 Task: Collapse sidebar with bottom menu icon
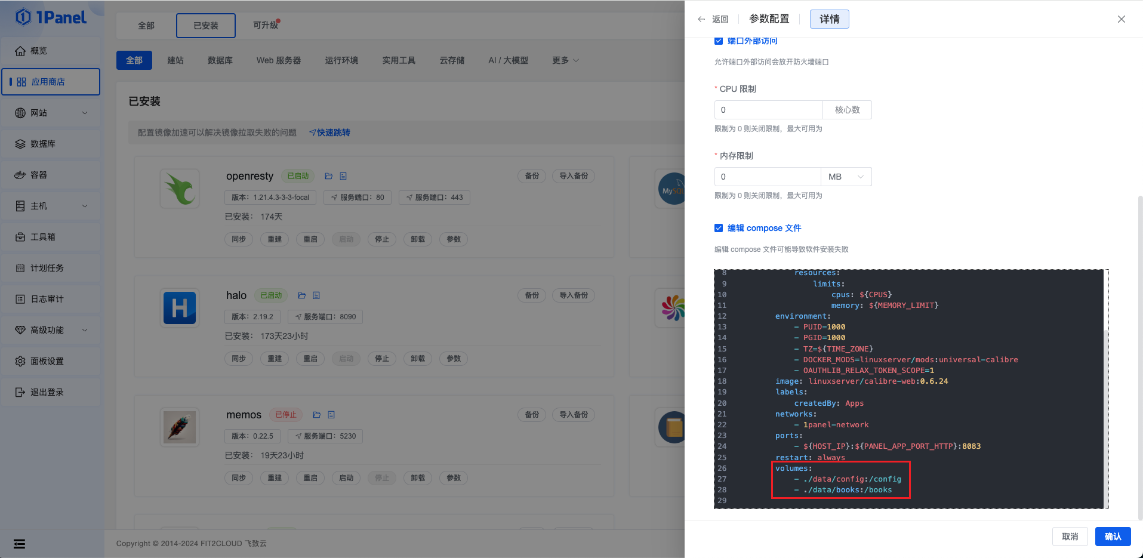coord(20,544)
